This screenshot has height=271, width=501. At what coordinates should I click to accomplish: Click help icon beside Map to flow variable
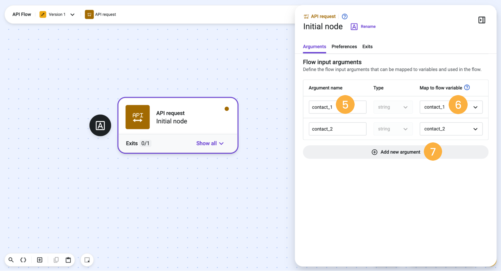[x=467, y=87]
